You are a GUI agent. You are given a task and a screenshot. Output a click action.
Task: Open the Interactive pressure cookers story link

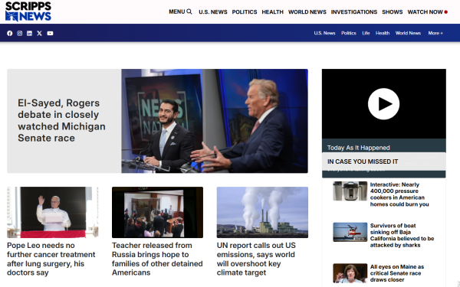coord(399,194)
